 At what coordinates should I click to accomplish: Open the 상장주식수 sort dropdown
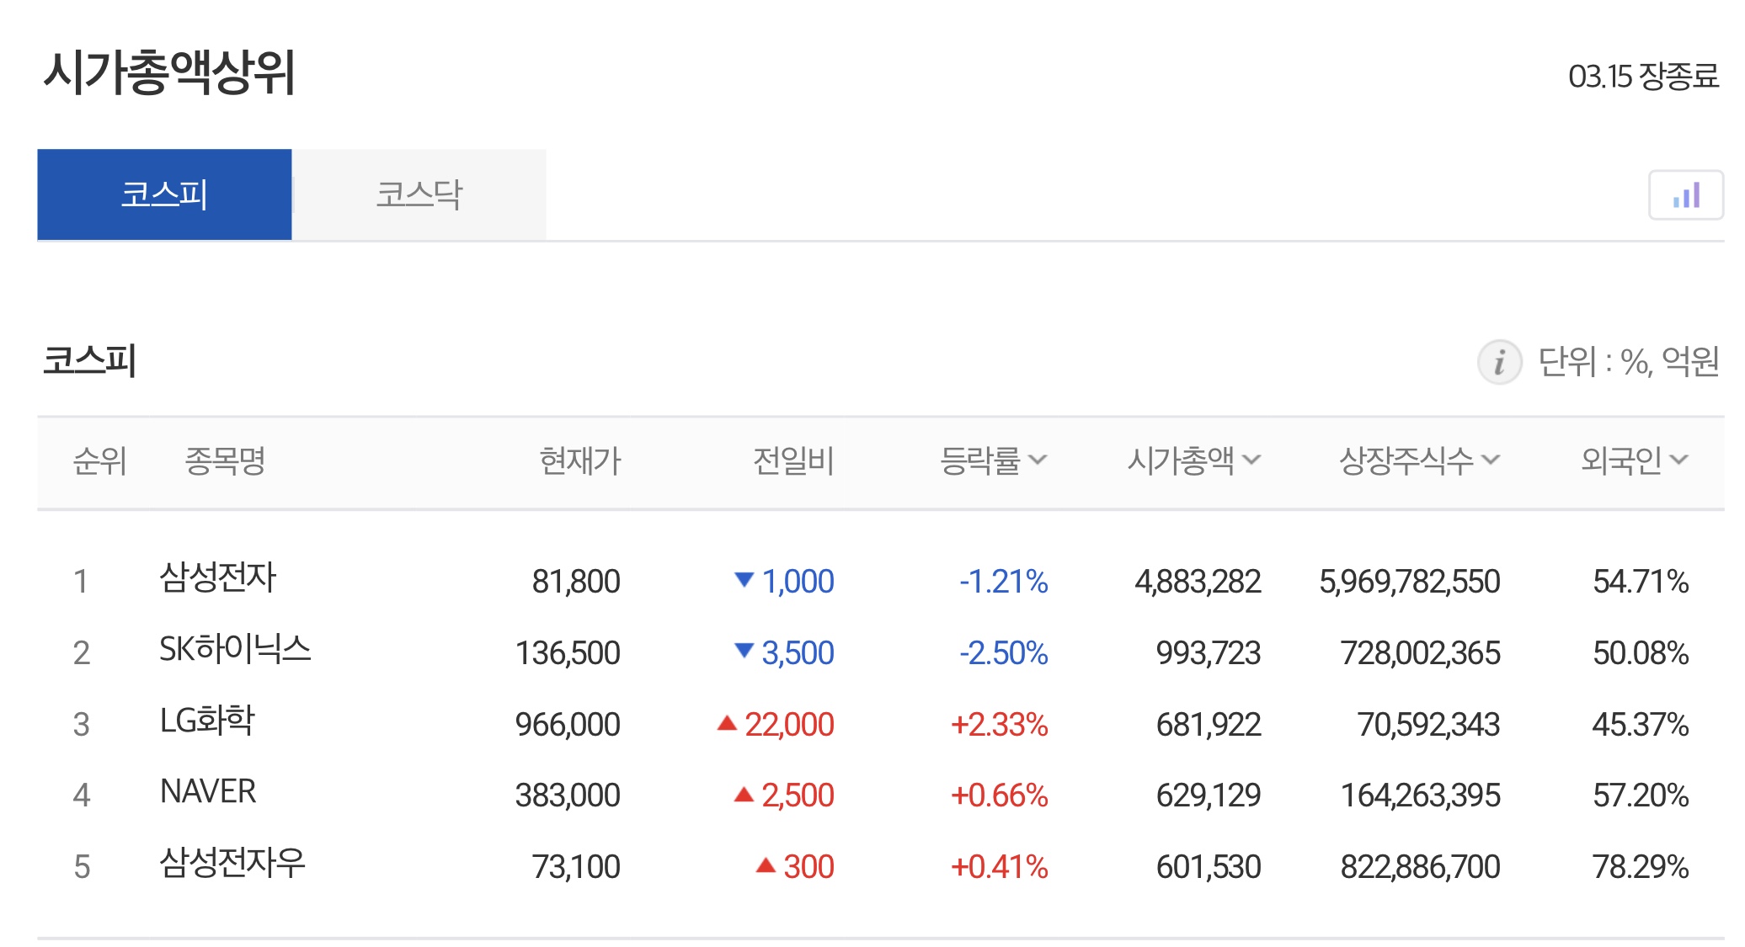pos(1492,460)
